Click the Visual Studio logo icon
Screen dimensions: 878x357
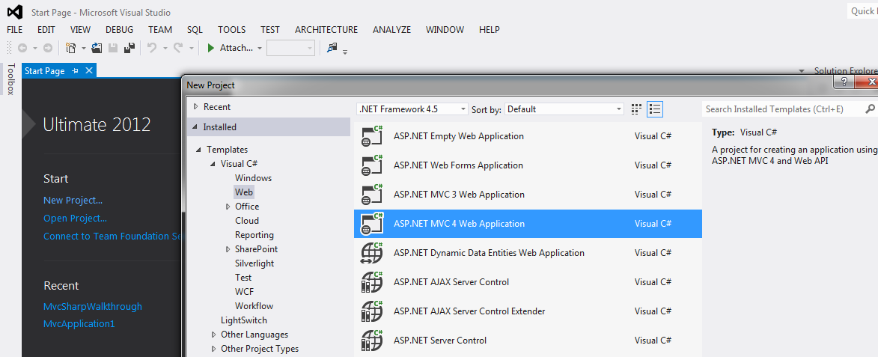point(15,12)
